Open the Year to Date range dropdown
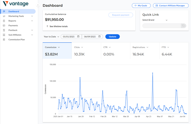The height and width of the screenshot is (124, 191). point(51,37)
